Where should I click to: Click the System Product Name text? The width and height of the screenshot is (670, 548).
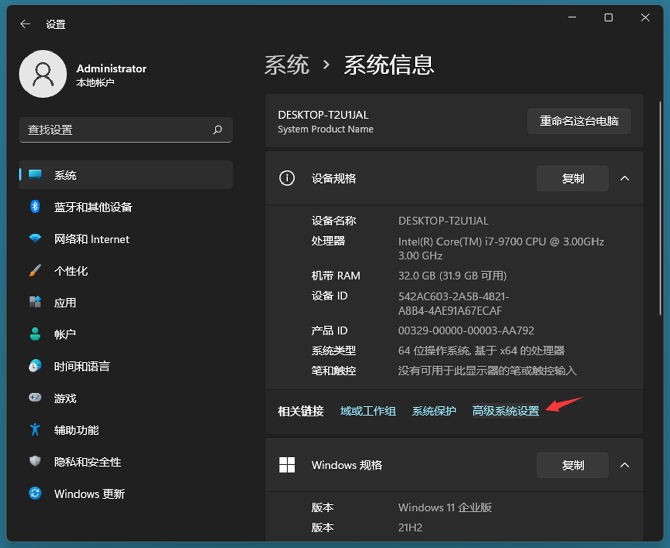[x=325, y=129]
